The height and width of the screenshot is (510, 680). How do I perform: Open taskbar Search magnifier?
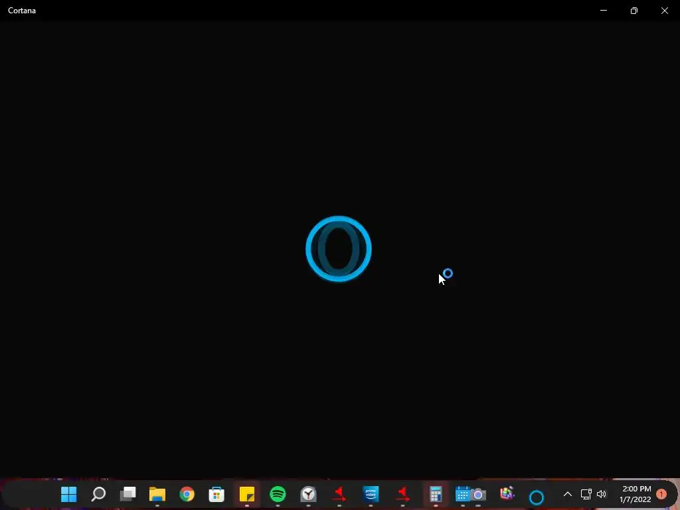(x=98, y=494)
